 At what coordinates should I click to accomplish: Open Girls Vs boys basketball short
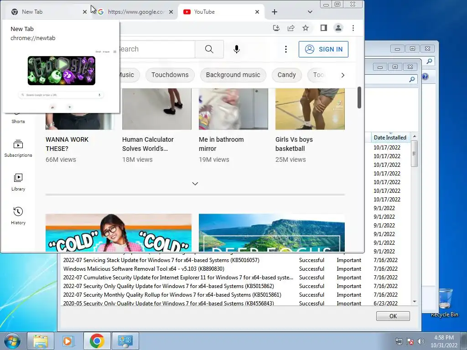click(x=294, y=144)
